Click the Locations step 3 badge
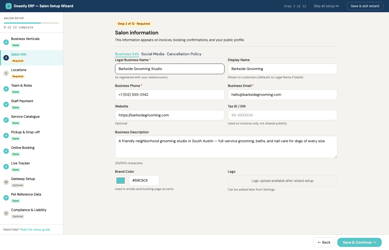Image resolution: width=389 pixels, height=250 pixels. [6, 73]
